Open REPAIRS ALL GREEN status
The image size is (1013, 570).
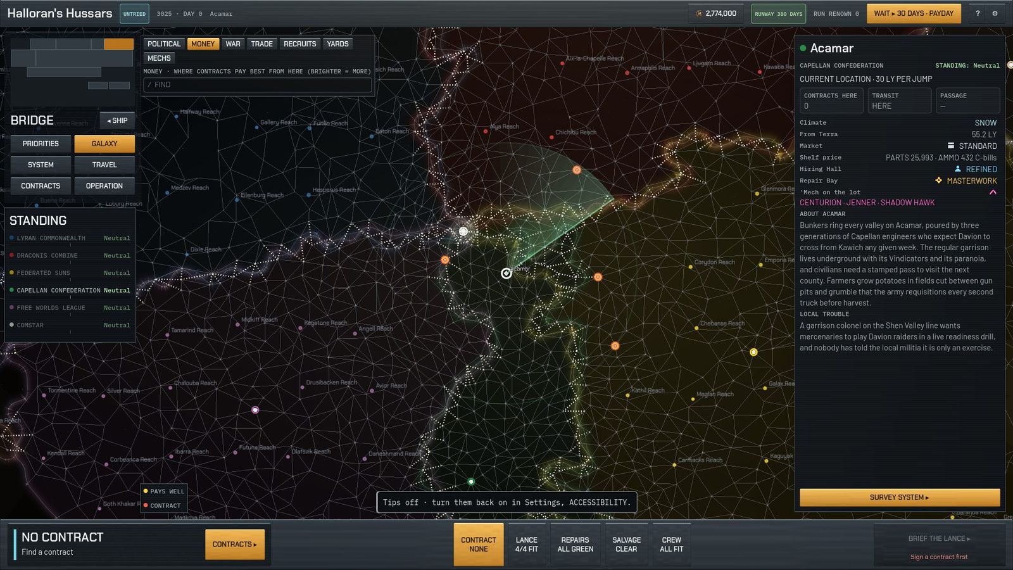coord(575,545)
